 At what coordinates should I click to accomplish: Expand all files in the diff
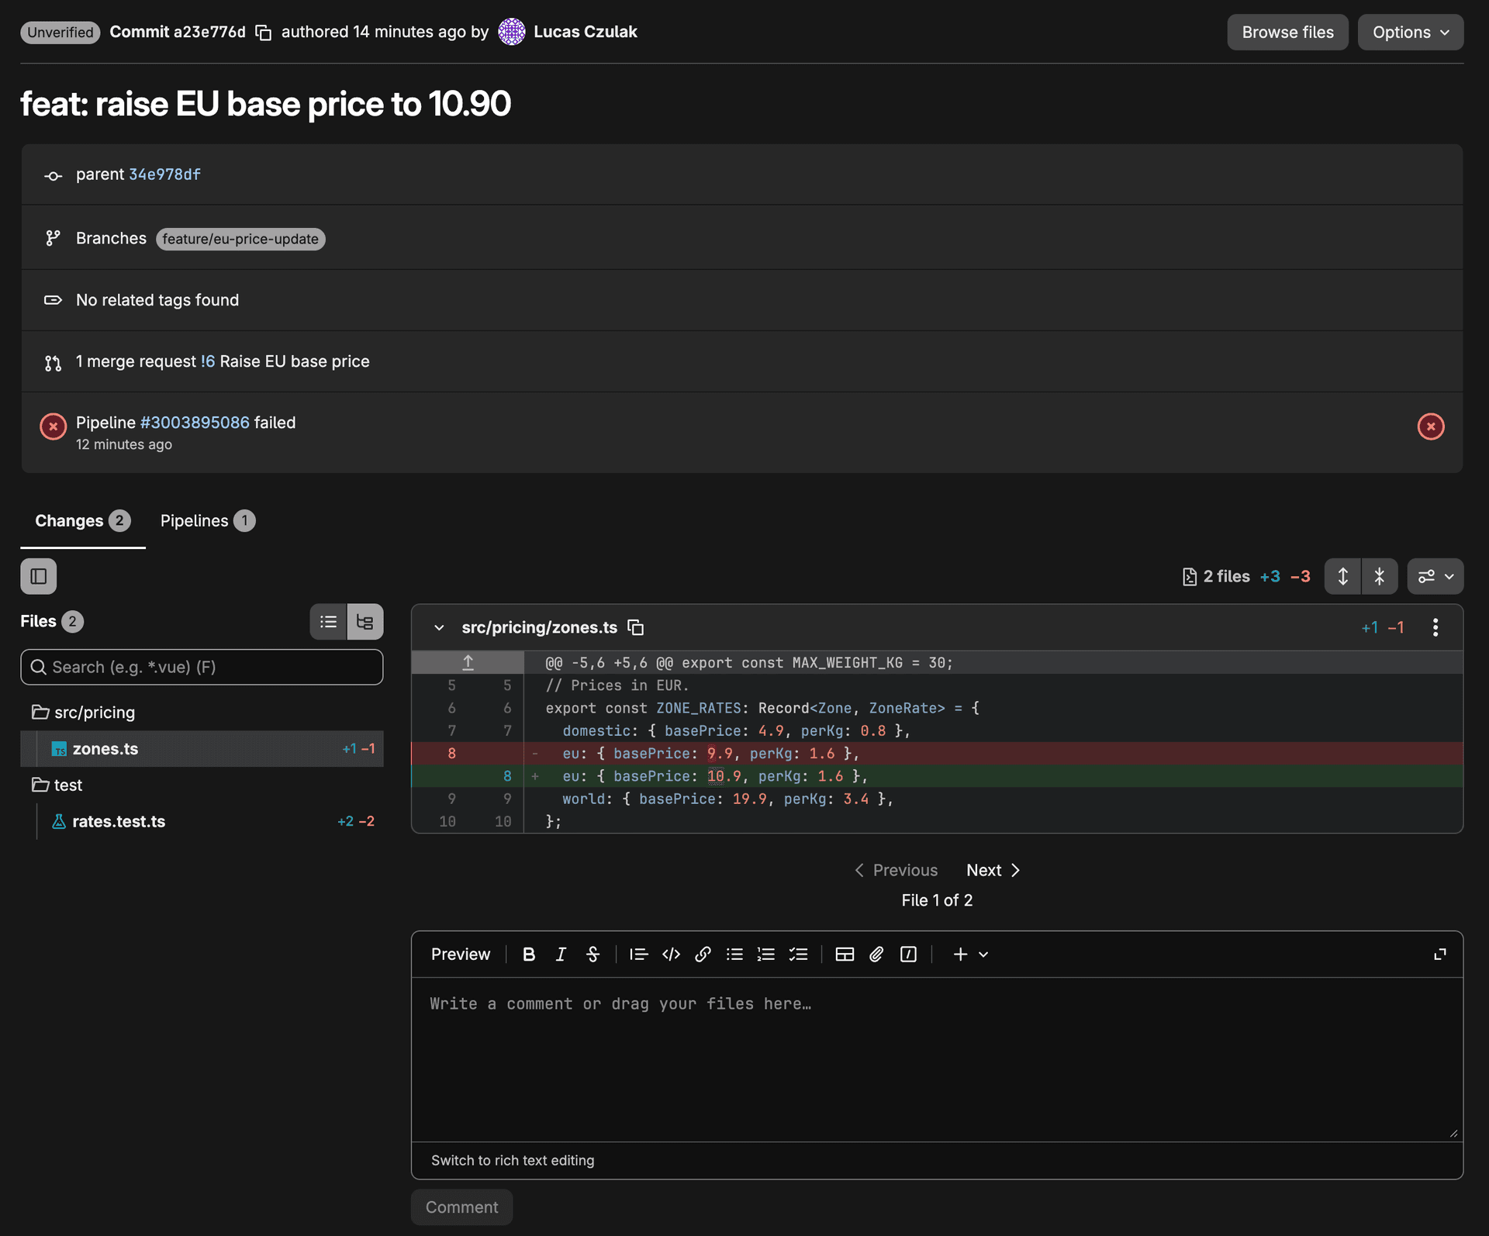point(1342,576)
